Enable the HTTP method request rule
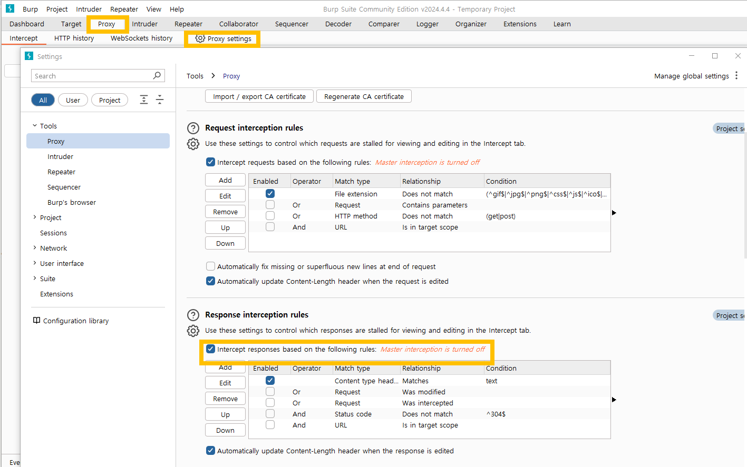Viewport: 747px width, 467px height. click(270, 216)
